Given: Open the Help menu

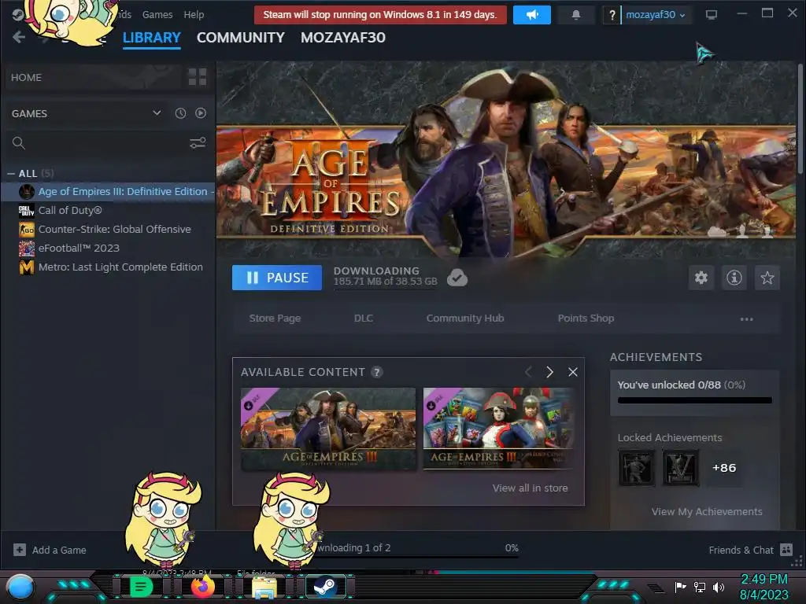Looking at the screenshot, I should [x=194, y=15].
